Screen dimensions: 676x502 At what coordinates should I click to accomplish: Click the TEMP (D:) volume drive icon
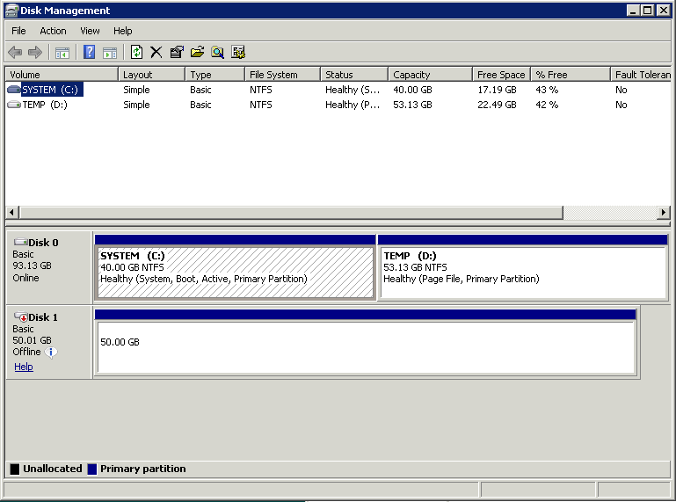14,105
